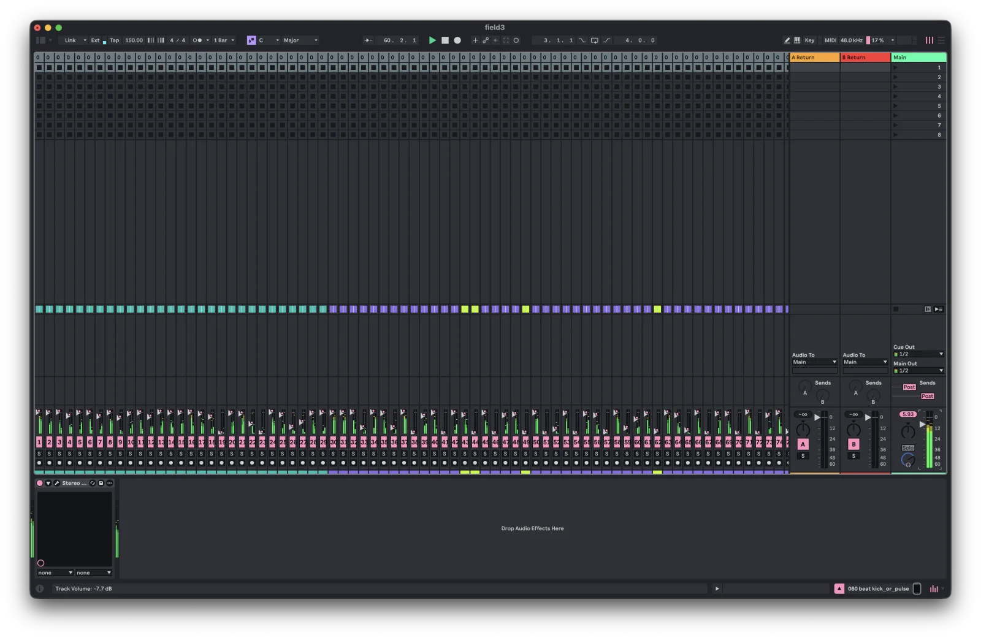
Task: Show the detail view mixer bars icon
Action: coord(934,589)
